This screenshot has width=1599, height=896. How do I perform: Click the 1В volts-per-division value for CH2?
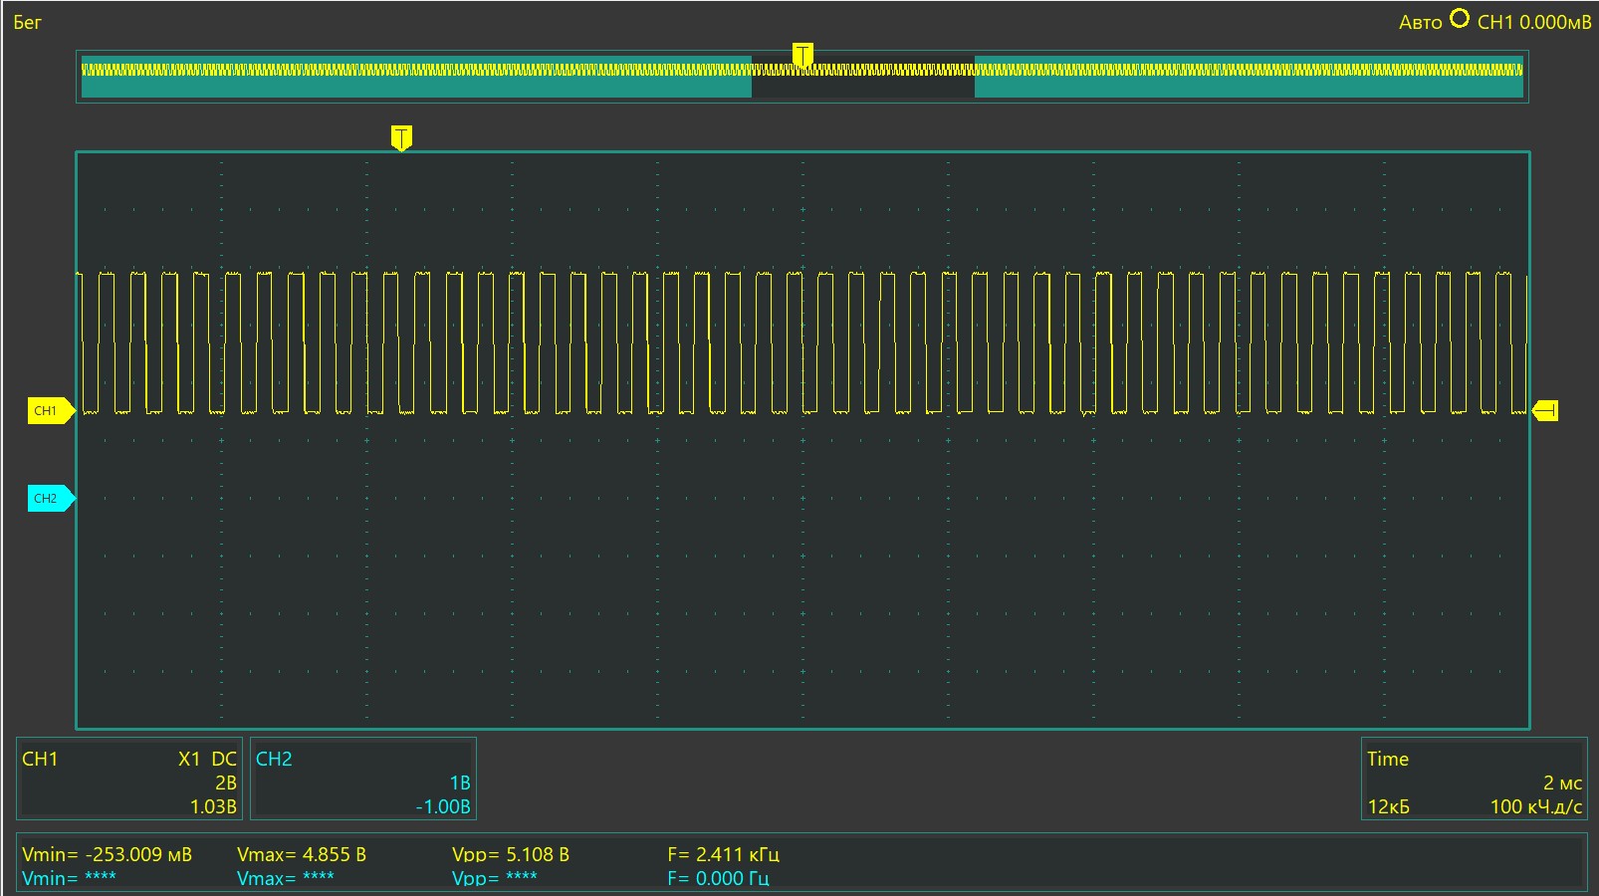click(460, 783)
